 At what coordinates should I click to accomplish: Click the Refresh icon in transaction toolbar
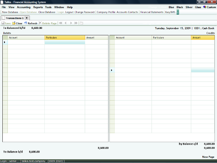(25, 23)
